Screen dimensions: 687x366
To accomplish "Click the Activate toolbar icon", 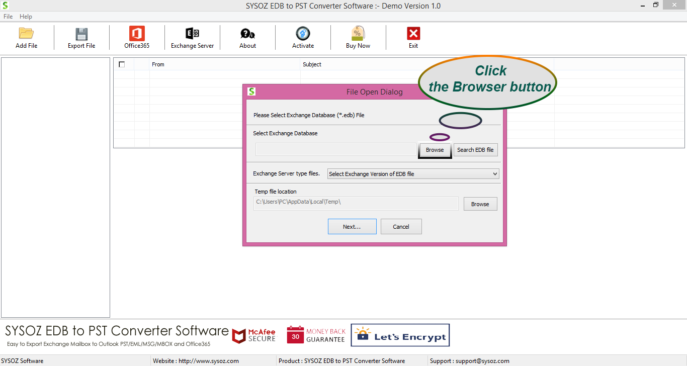I will pos(303,34).
